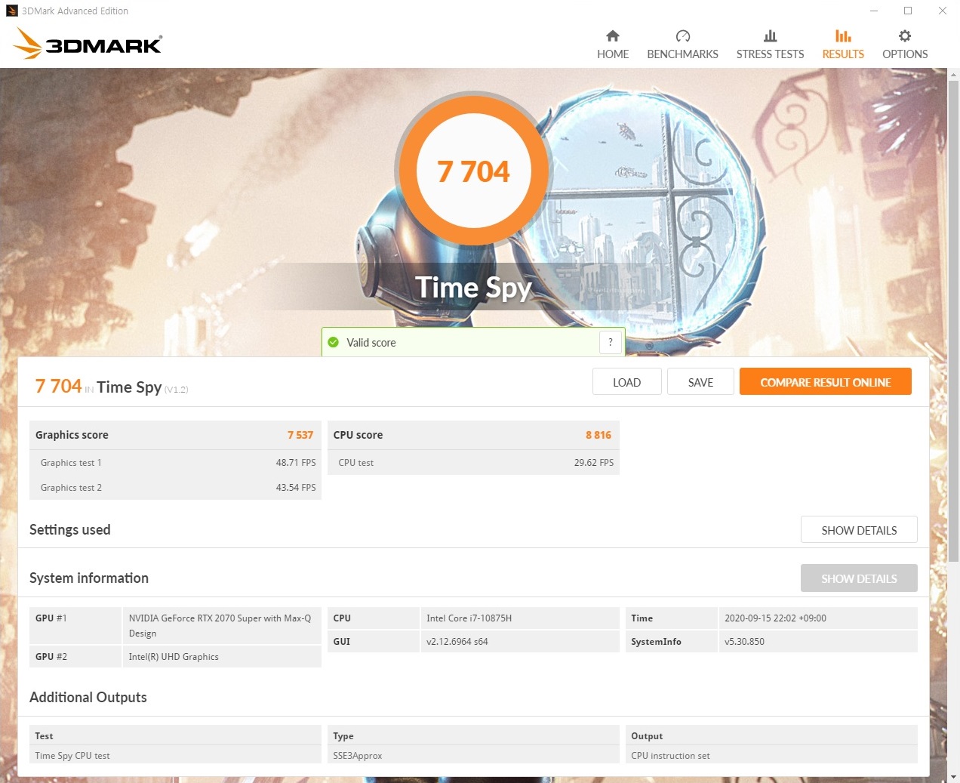The height and width of the screenshot is (783, 960).
Task: Click the Graphics score header label
Action: coord(72,435)
